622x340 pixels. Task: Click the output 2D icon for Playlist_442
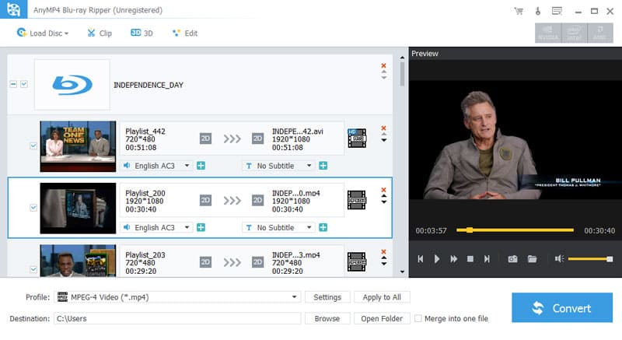258,138
